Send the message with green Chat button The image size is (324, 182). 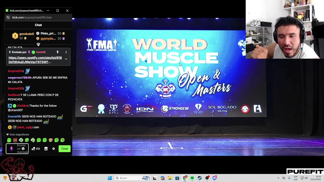click(x=65, y=149)
